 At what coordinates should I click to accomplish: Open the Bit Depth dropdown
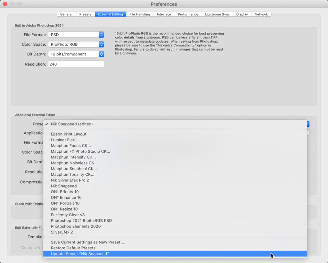pos(76,54)
